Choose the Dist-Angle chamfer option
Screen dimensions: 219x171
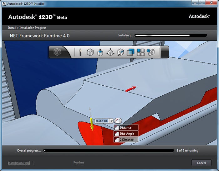click(126, 134)
